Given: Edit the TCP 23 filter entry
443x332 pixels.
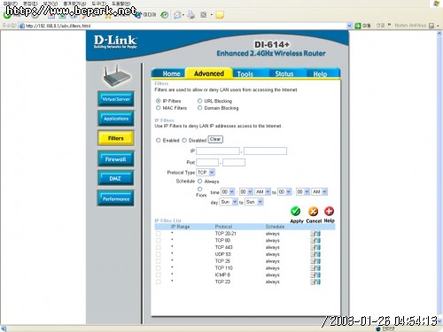Looking at the screenshot, I should pos(313,282).
